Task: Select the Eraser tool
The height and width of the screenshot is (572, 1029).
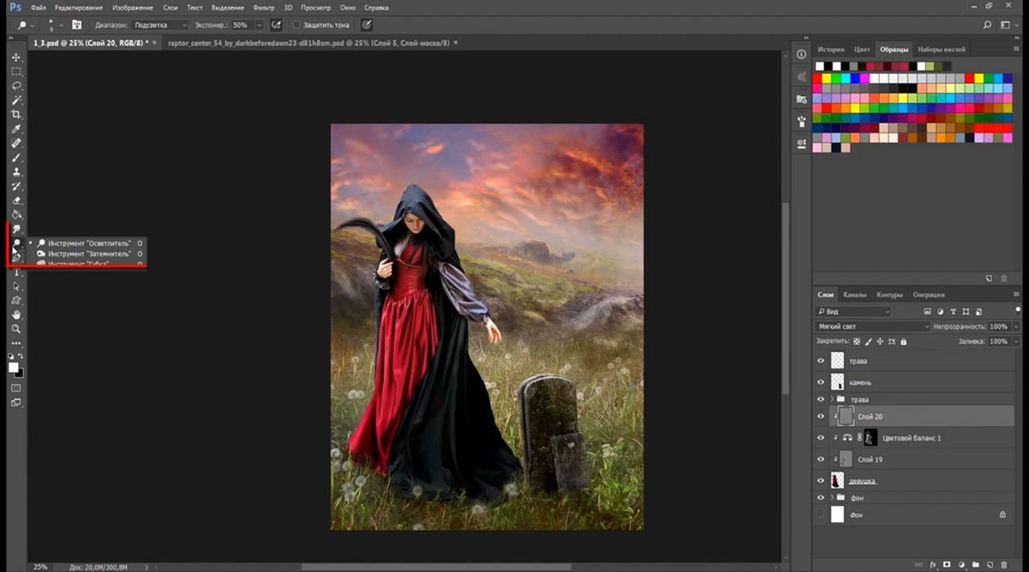Action: (16, 201)
